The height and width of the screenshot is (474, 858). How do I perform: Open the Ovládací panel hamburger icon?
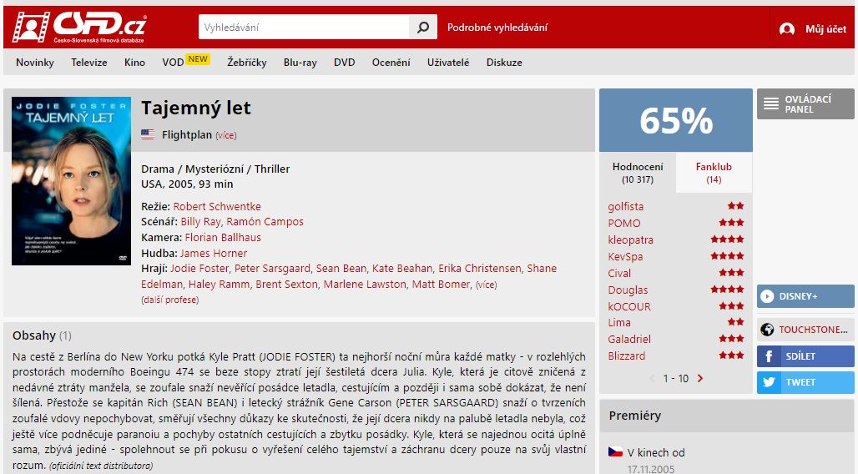point(771,103)
